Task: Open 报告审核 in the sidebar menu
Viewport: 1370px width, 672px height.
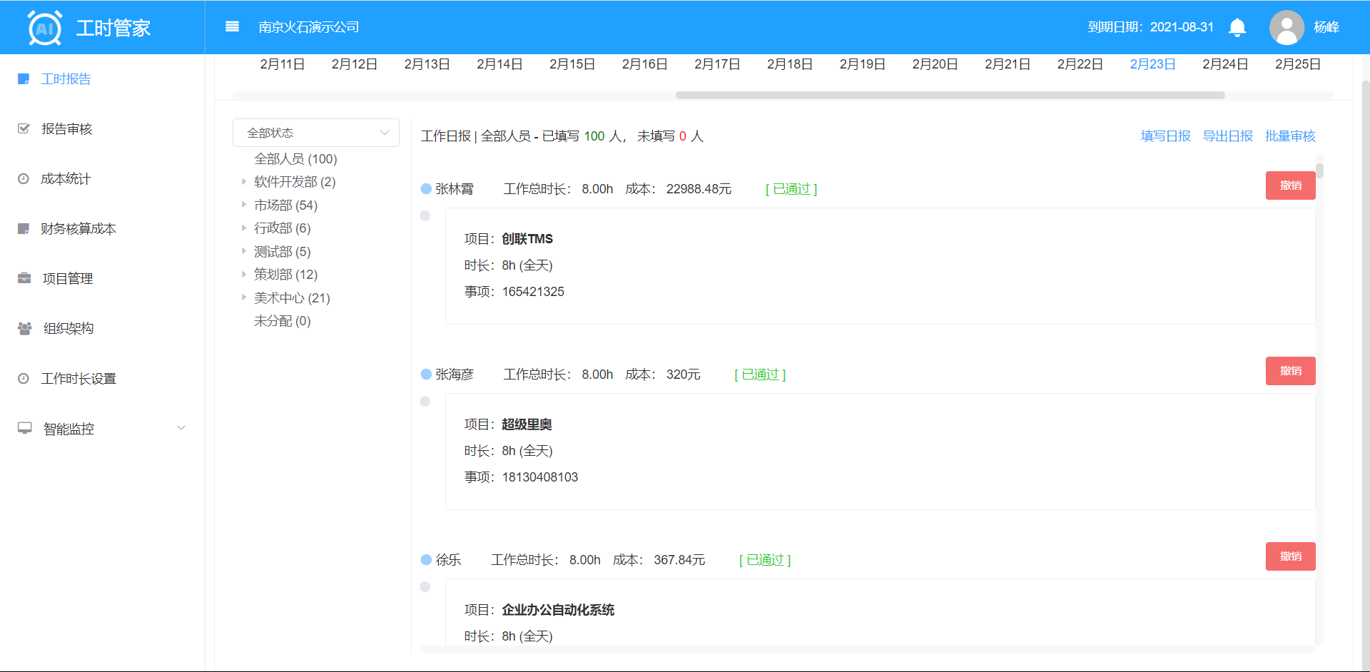Action: (x=66, y=129)
